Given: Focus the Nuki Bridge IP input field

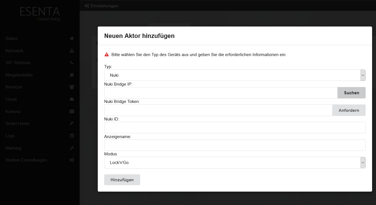Looking at the screenshot, I should pos(221,93).
